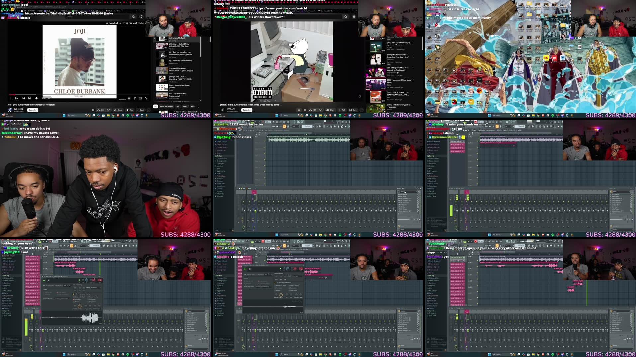Viewport: 636px width, 357px height.
Task: Select the Joji filter chip above recommendations
Action: [x=178, y=106]
